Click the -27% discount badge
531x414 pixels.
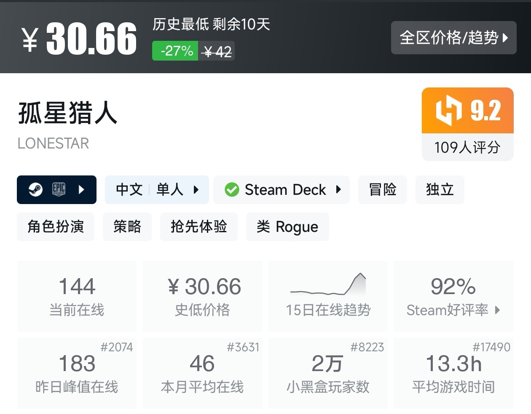(x=175, y=51)
